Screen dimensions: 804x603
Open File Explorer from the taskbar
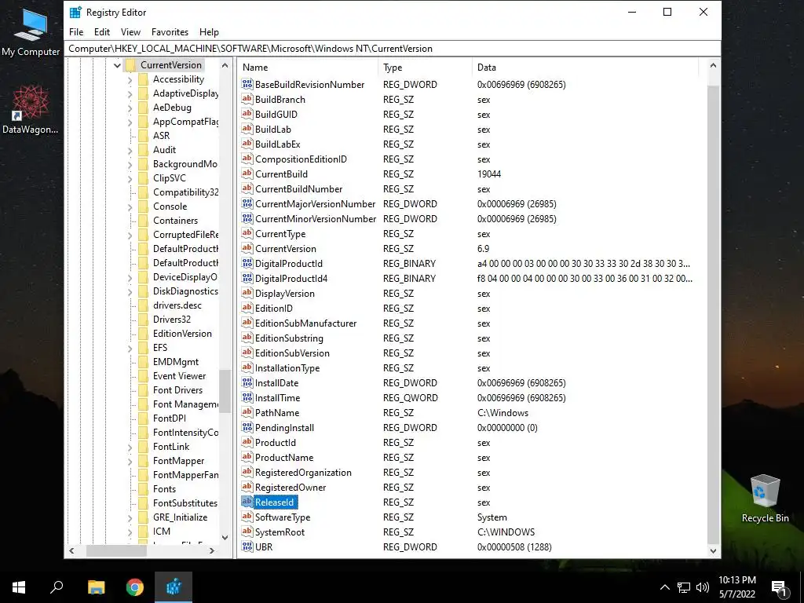(x=96, y=587)
